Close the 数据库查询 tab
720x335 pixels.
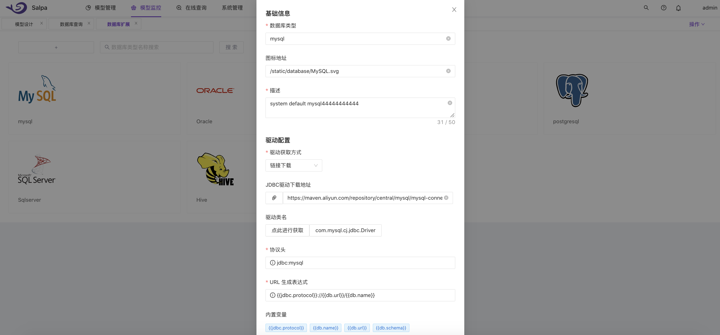[x=89, y=23]
